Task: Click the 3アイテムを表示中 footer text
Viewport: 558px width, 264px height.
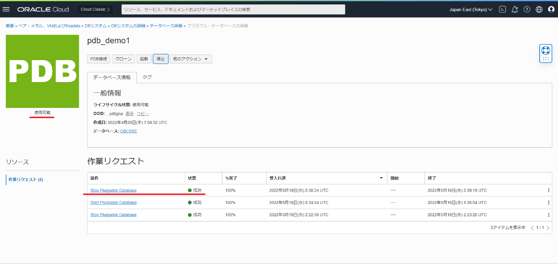Action: [x=508, y=228]
